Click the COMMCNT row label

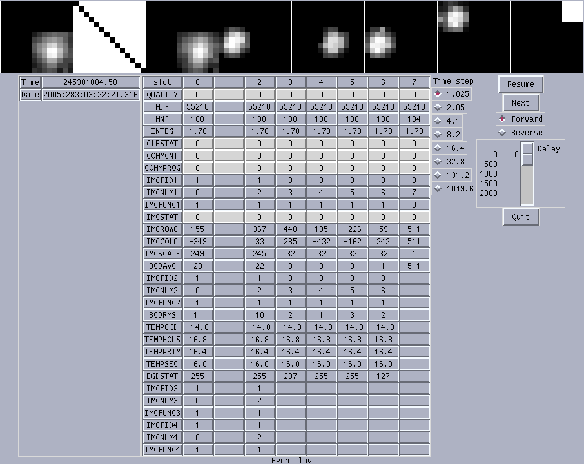pyautogui.click(x=162, y=156)
